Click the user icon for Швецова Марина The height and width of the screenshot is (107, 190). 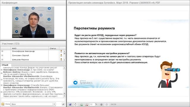[x=61, y=59]
